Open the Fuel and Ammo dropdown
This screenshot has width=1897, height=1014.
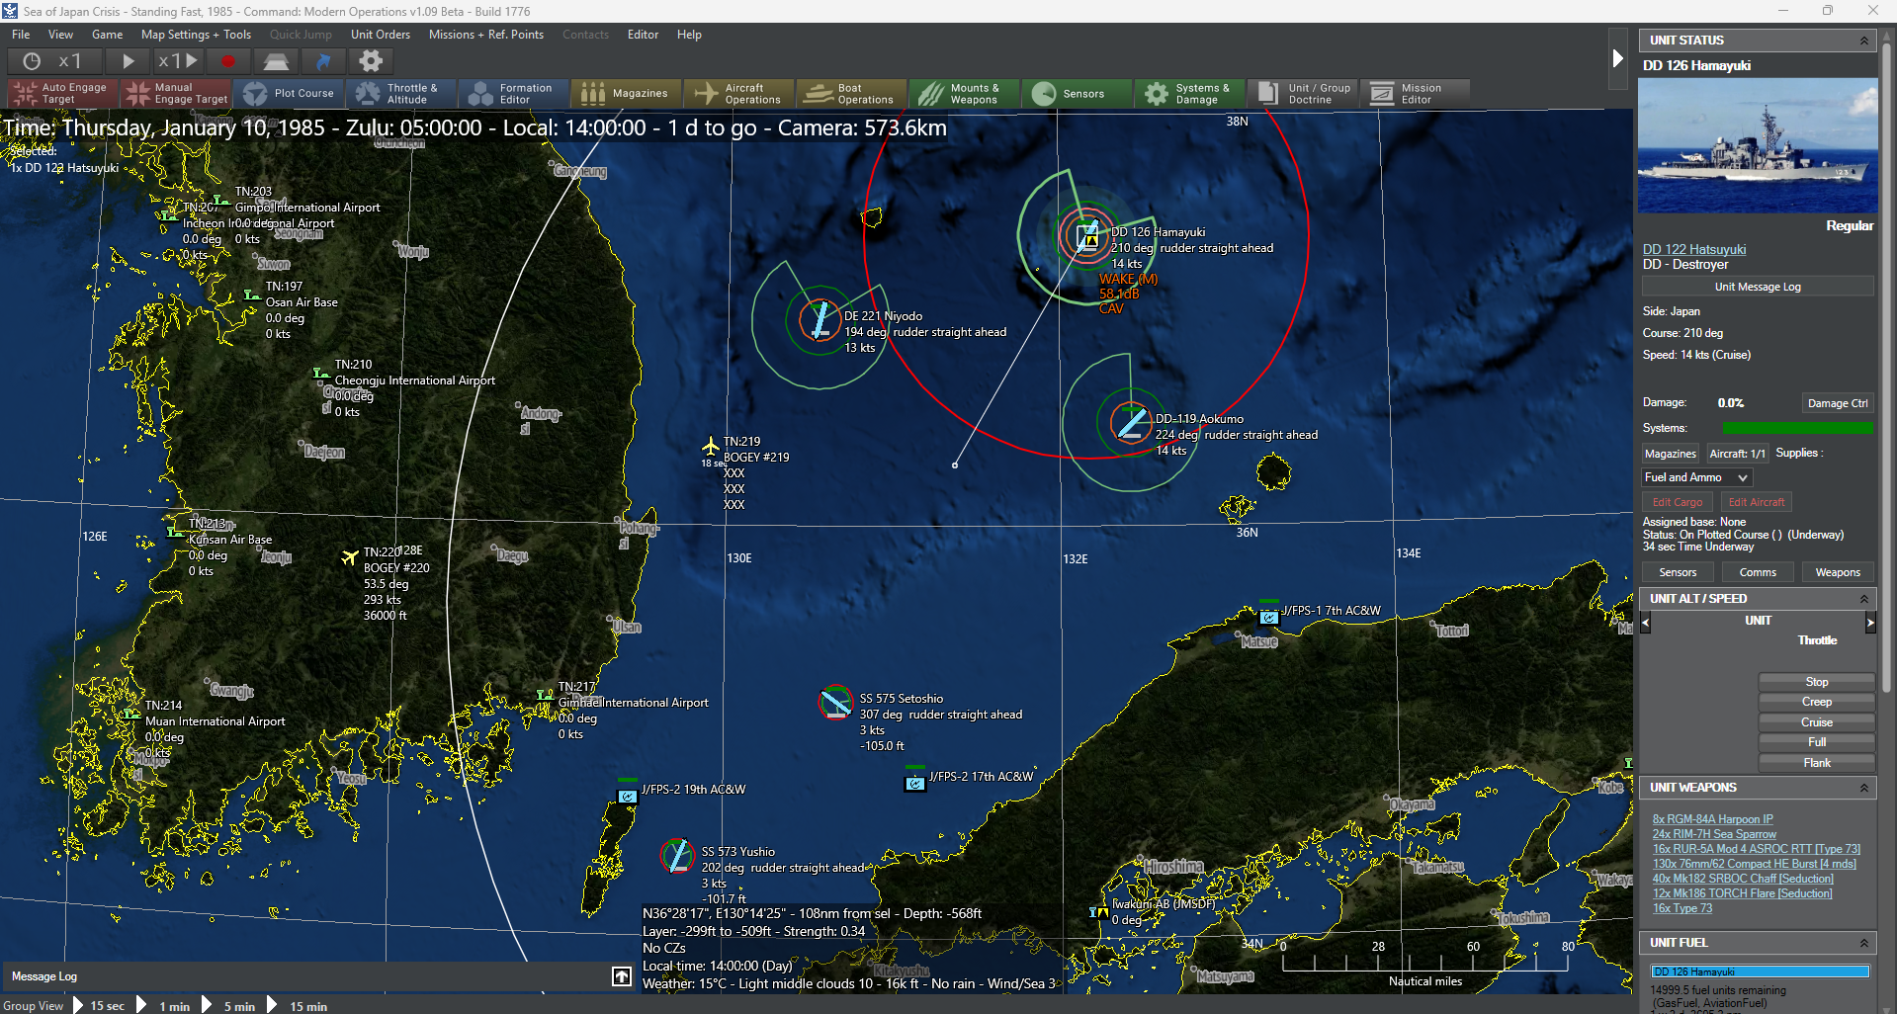(x=1696, y=477)
